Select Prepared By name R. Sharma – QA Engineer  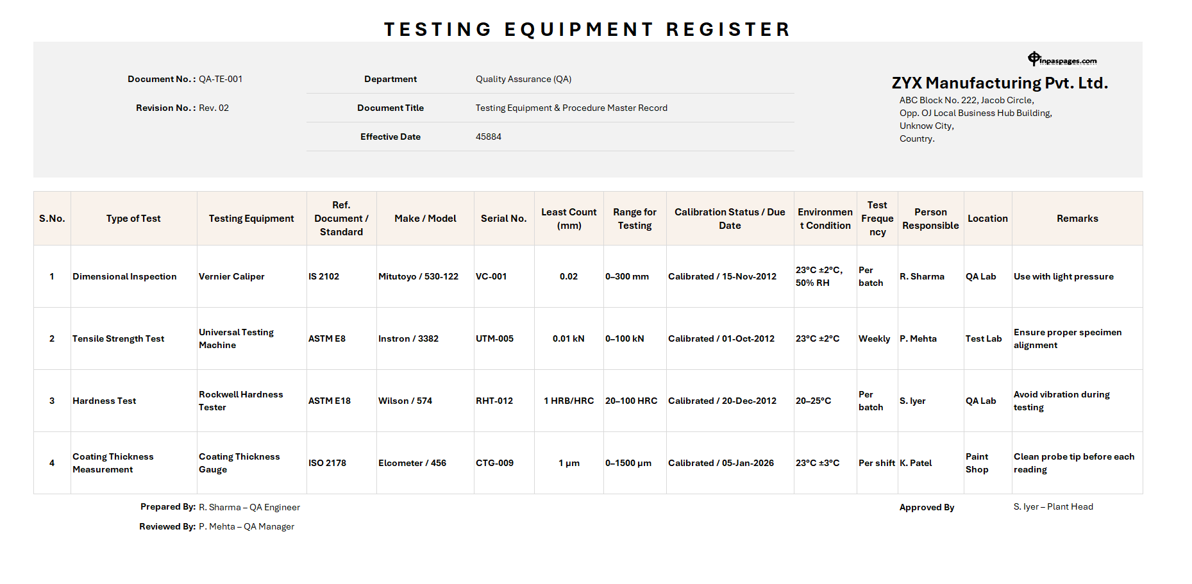click(249, 506)
